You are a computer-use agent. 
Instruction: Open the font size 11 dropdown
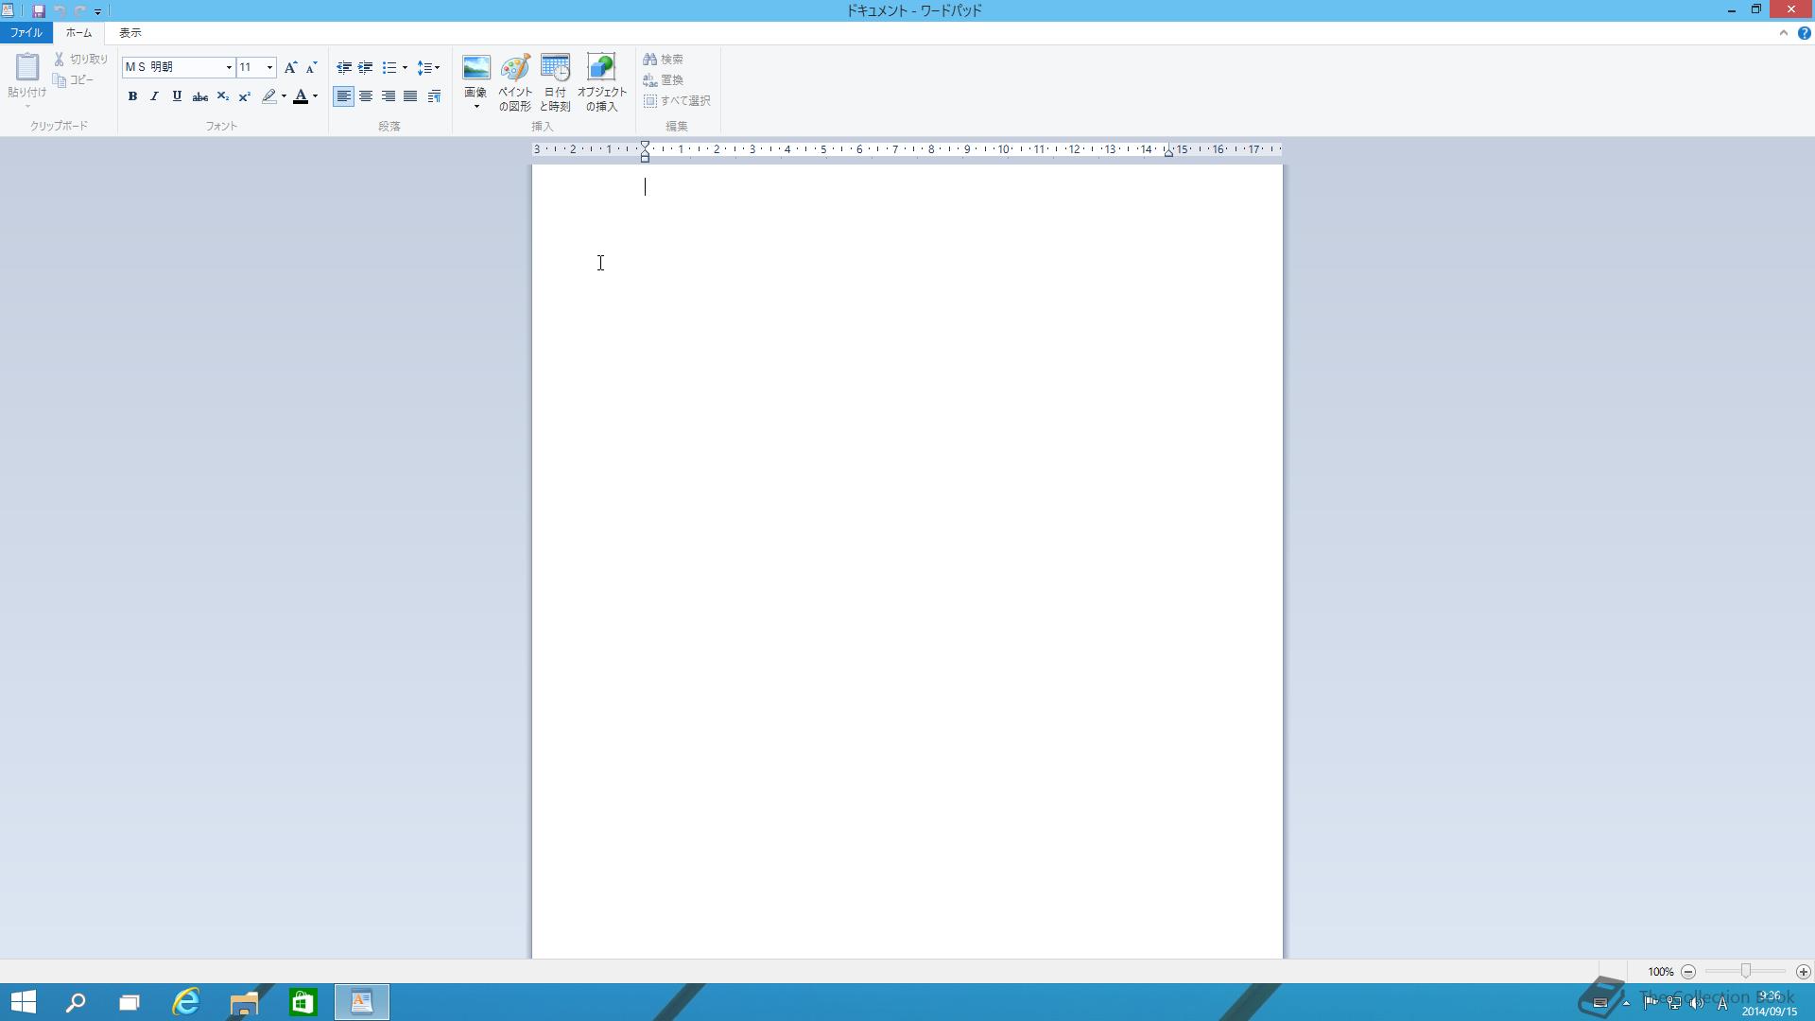pyautogui.click(x=269, y=67)
